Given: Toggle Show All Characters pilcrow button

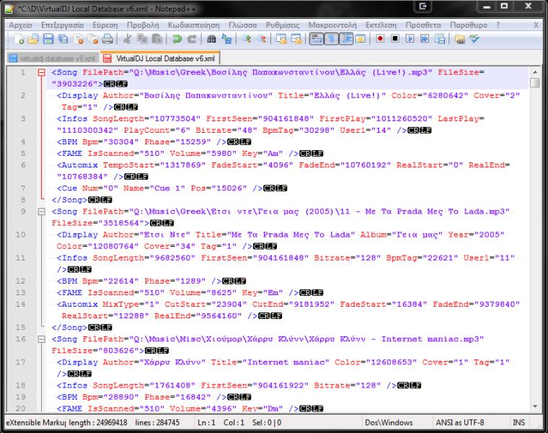Looking at the screenshot, I should tap(331, 39).
